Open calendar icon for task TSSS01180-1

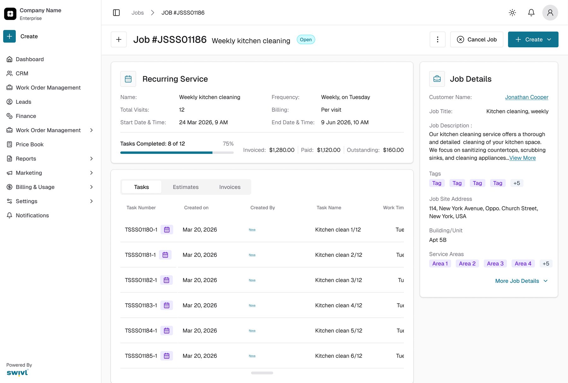(167, 230)
